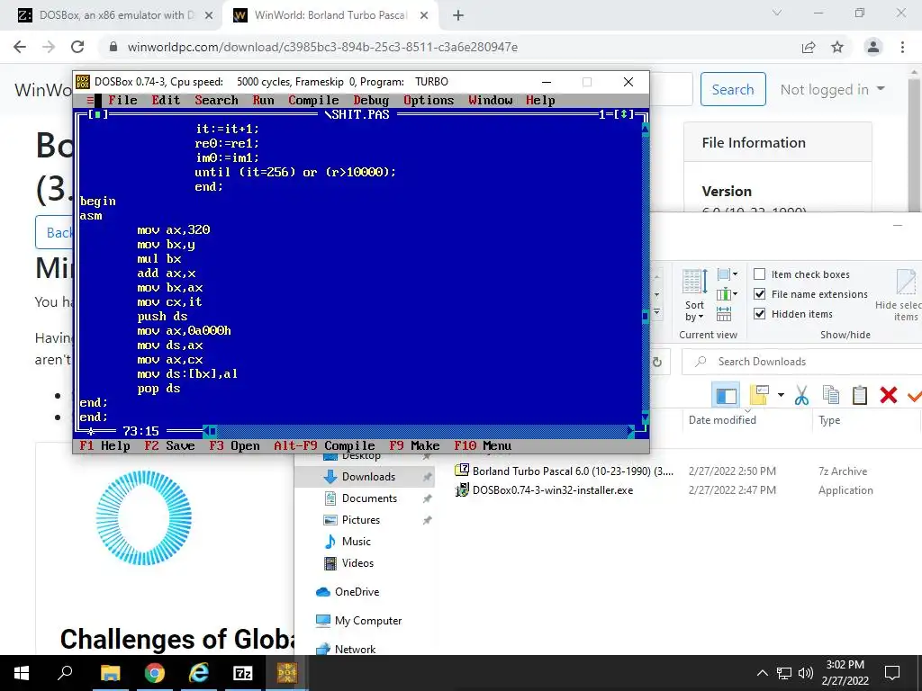The image size is (922, 691).
Task: Open the Help menu in Turbo Pascal
Action: click(540, 101)
